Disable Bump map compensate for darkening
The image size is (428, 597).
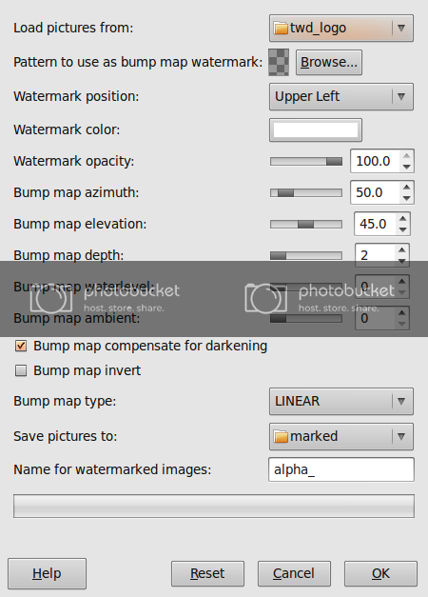(21, 346)
